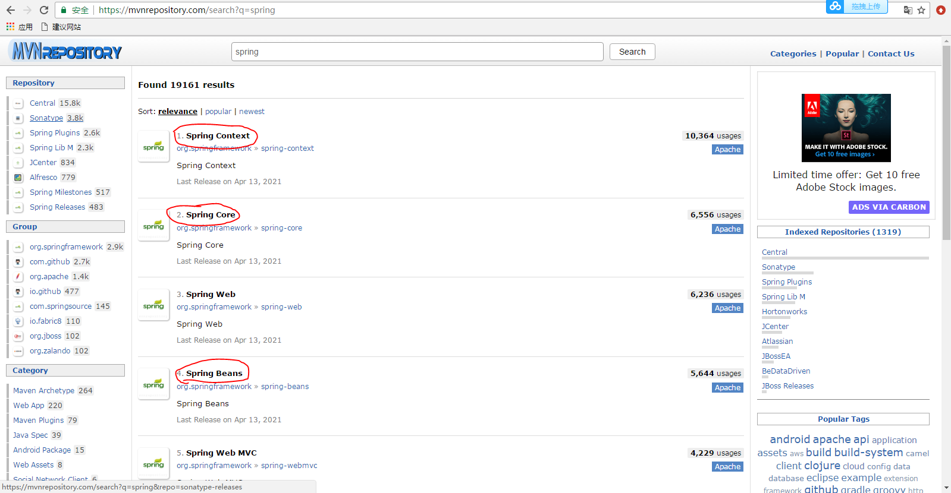Open the Spring Context result title
Viewport: 951px width, 493px height.
tap(218, 135)
